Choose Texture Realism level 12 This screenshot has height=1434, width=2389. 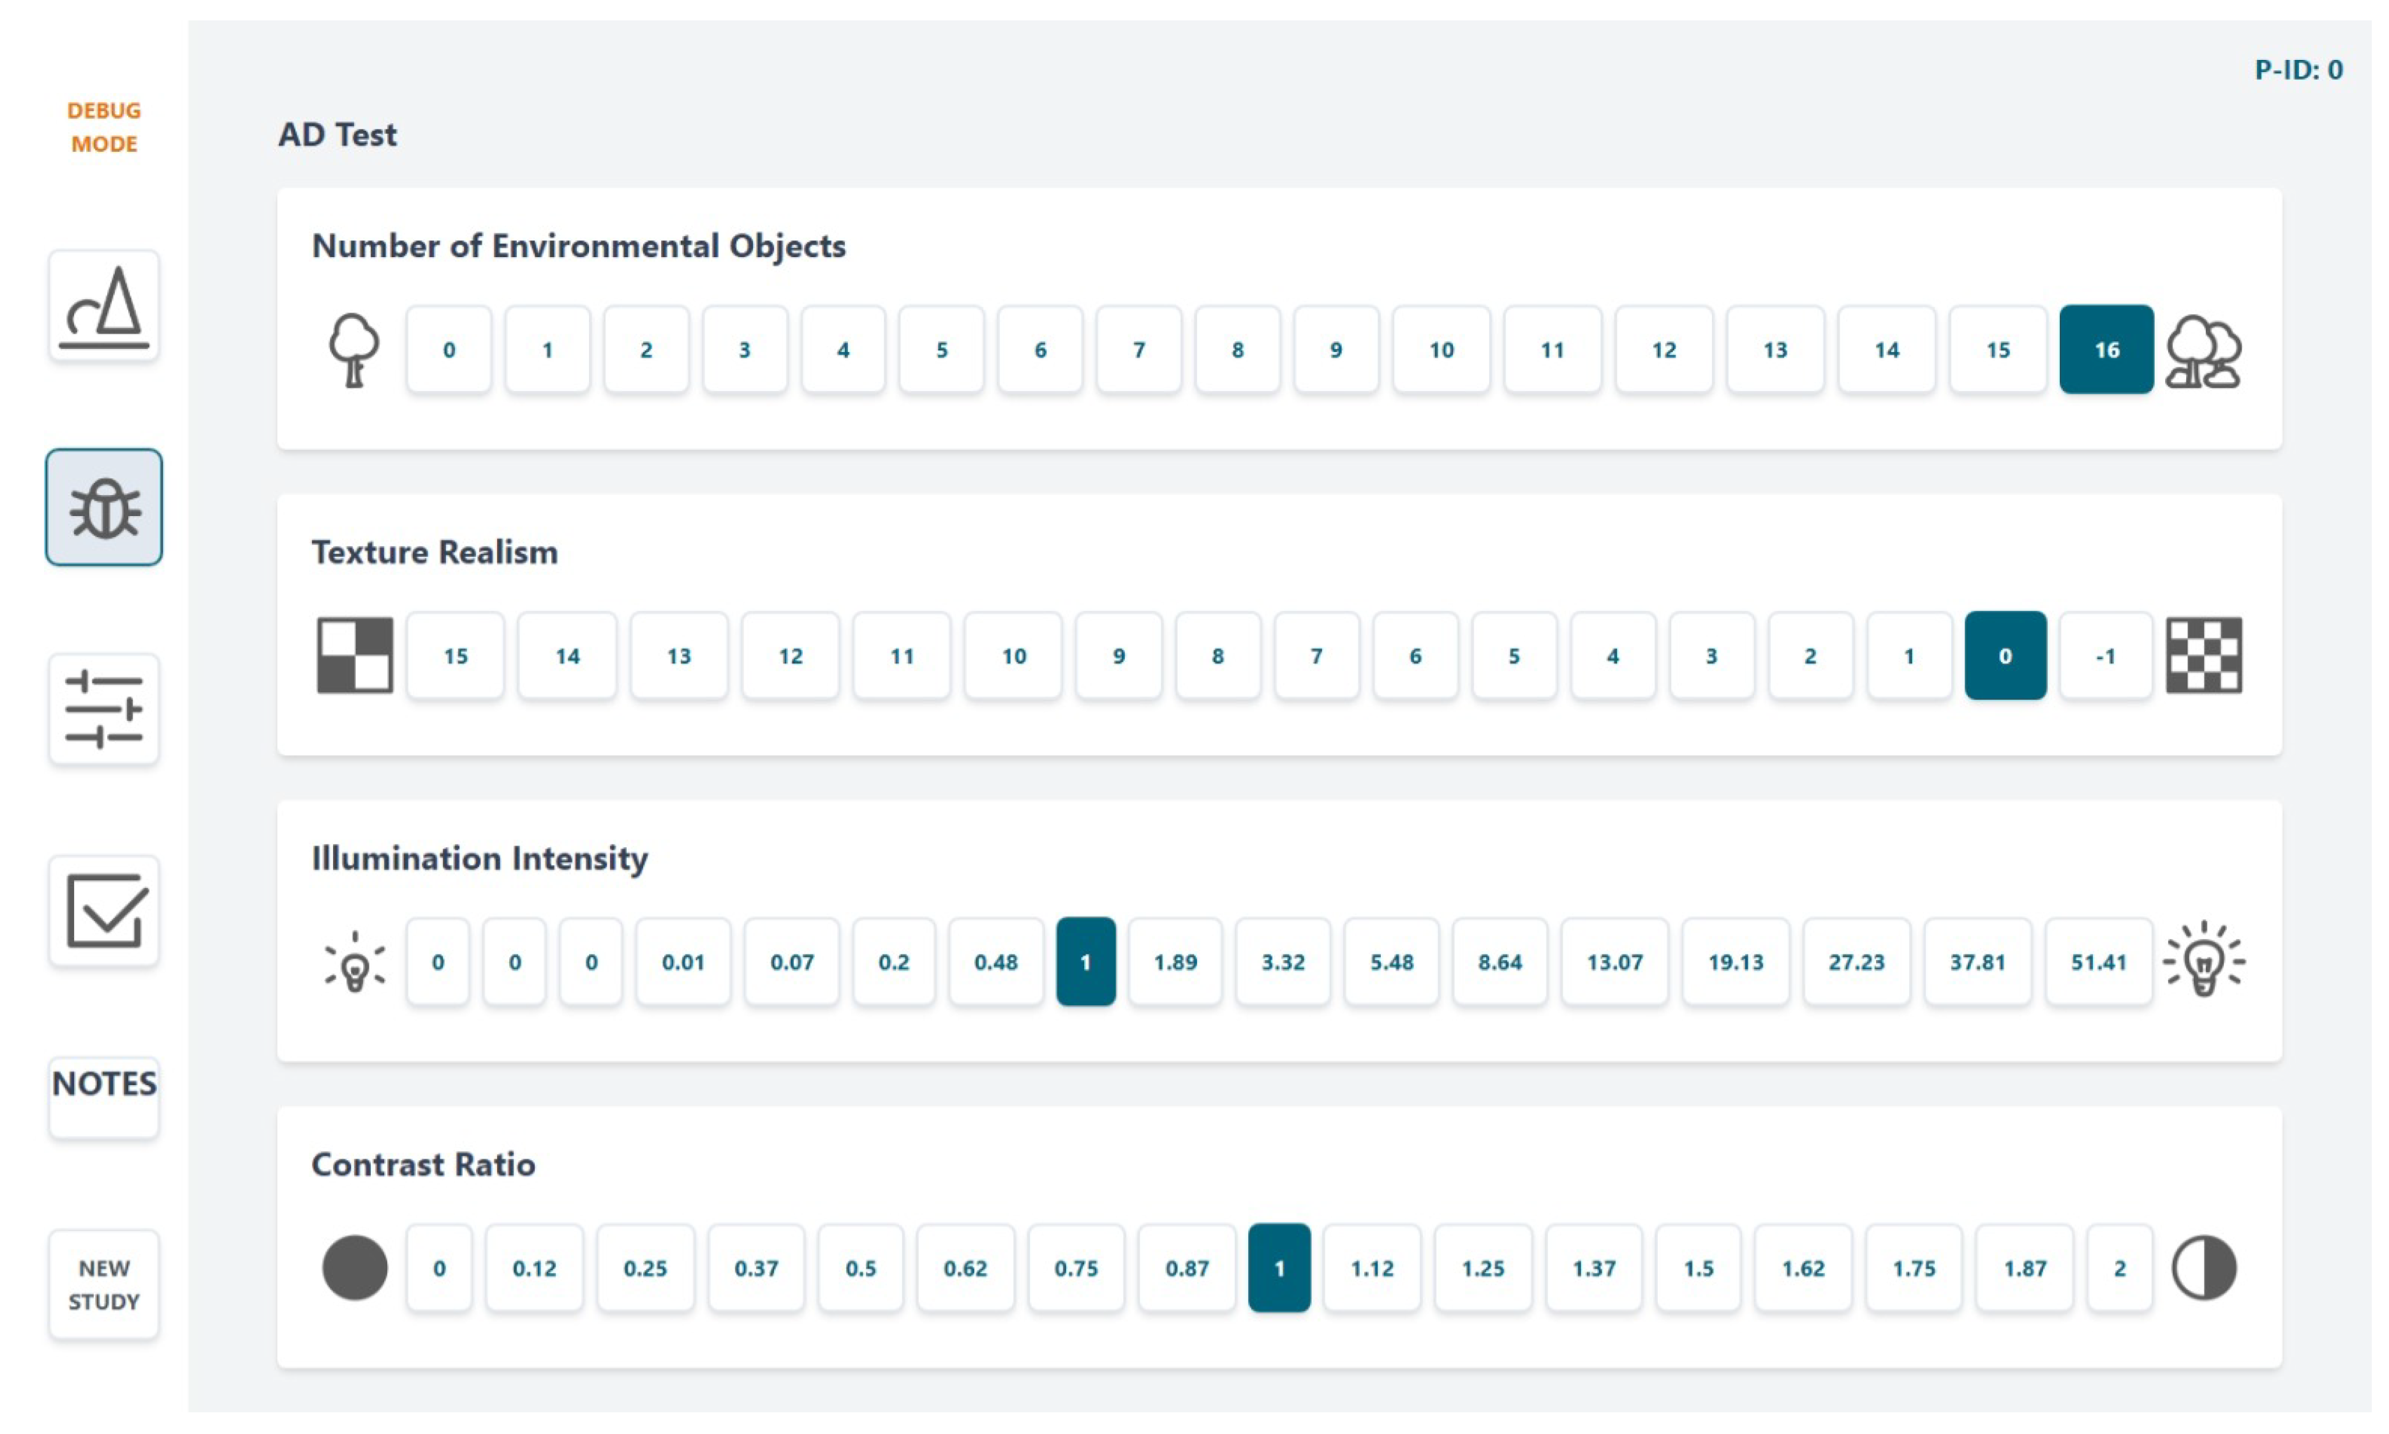[789, 655]
